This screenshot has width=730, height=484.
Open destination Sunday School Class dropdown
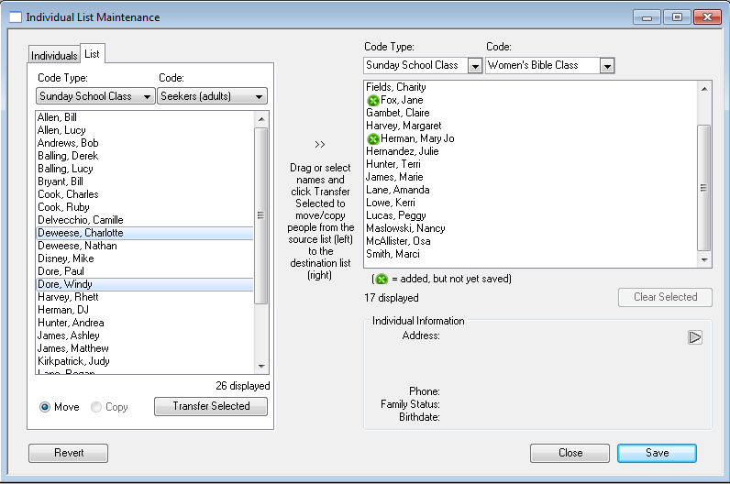pos(474,65)
